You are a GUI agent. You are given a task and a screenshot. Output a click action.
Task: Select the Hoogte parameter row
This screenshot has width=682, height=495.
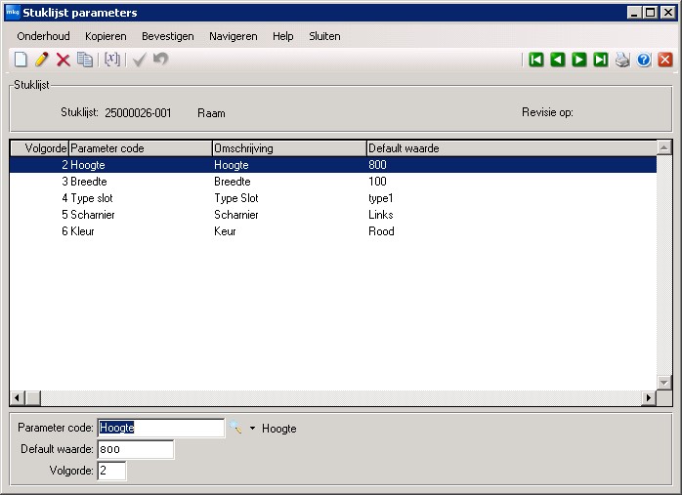click(x=333, y=165)
